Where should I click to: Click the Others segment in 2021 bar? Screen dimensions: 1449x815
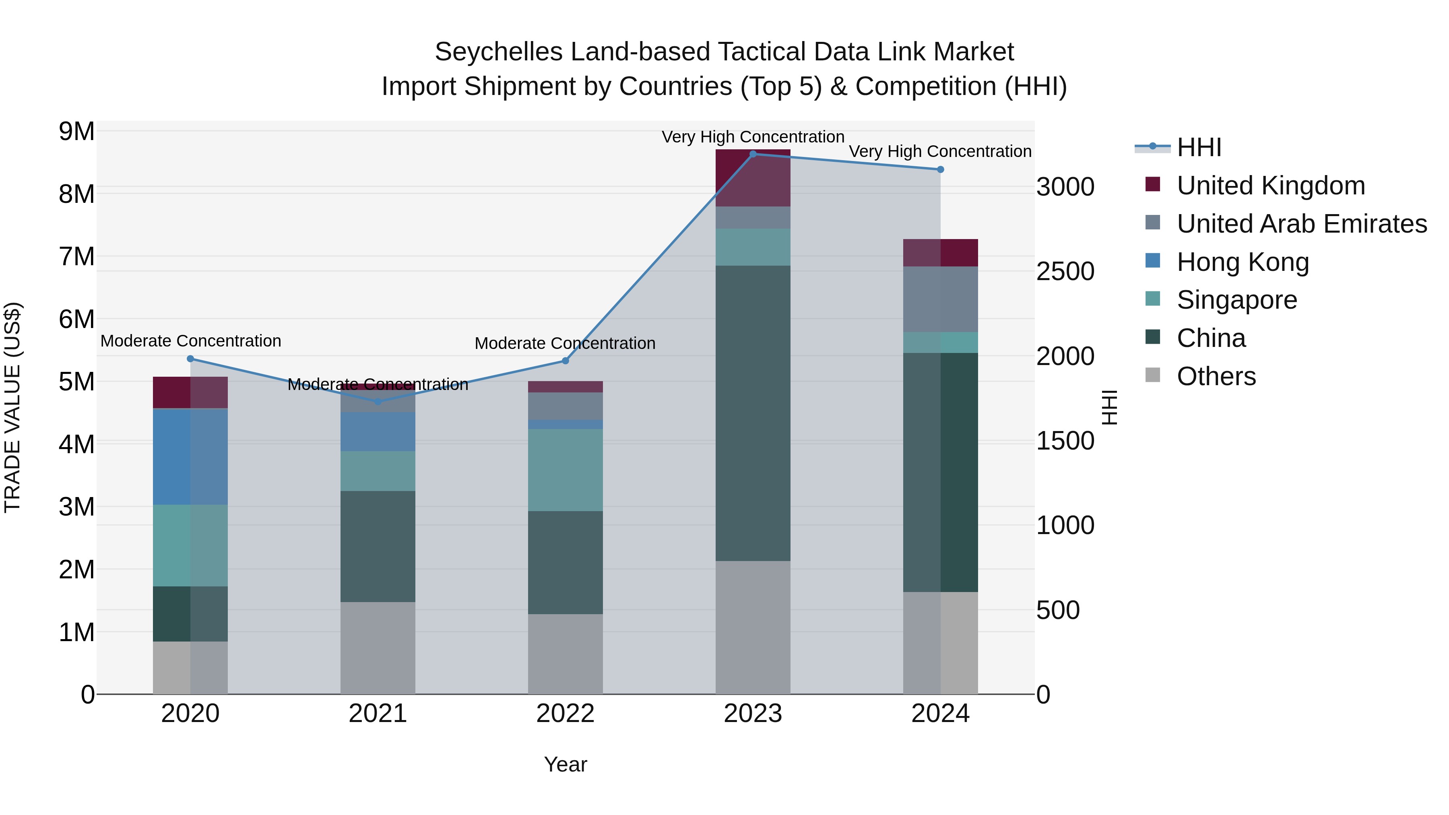coord(378,648)
